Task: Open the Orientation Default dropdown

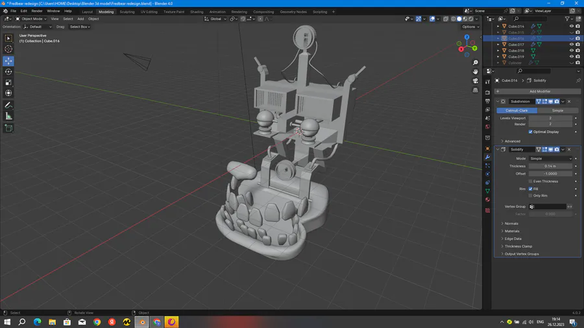Action: point(38,27)
